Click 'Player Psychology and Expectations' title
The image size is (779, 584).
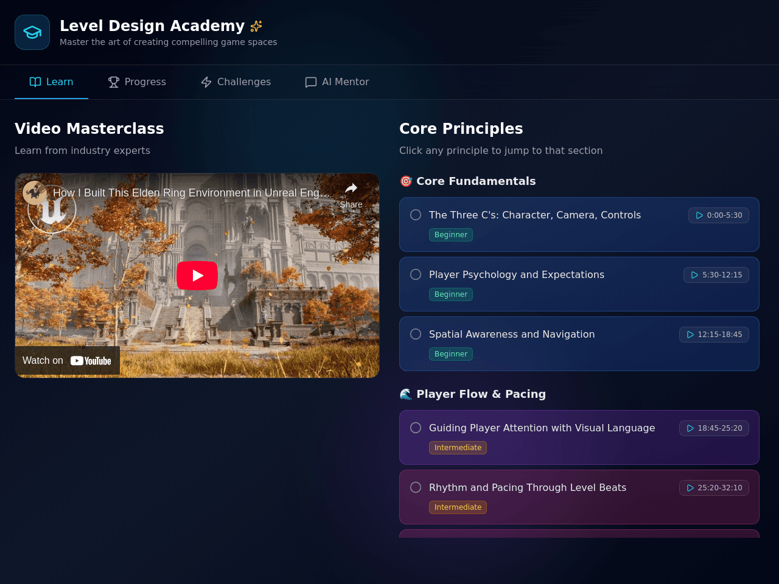(x=517, y=274)
